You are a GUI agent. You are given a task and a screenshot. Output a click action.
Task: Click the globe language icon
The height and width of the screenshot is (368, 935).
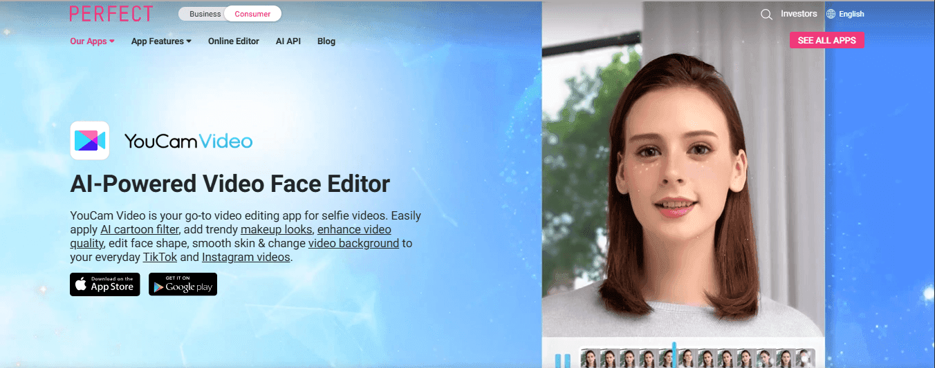pyautogui.click(x=831, y=14)
